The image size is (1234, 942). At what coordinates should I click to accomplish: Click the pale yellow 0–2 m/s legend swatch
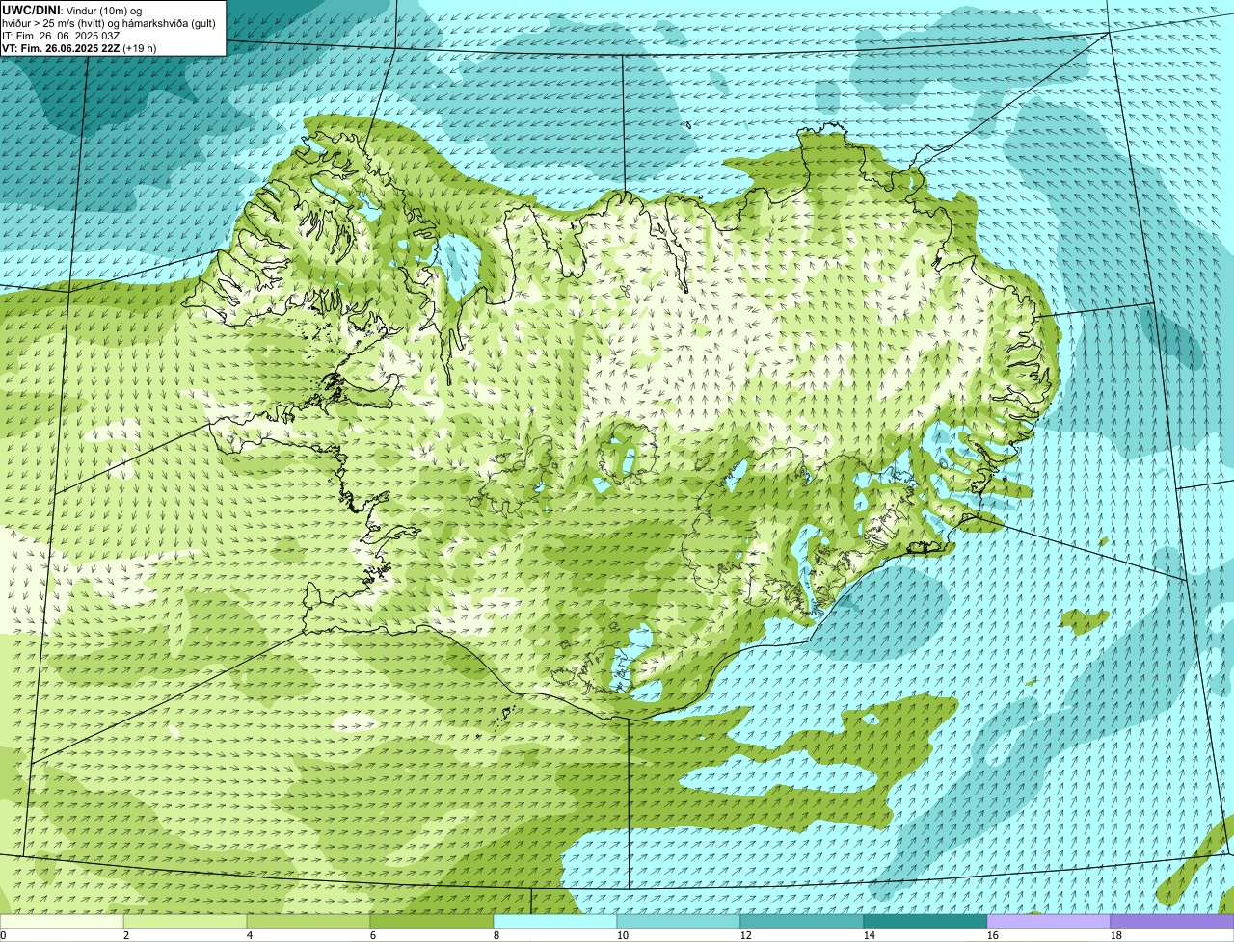(x=62, y=921)
